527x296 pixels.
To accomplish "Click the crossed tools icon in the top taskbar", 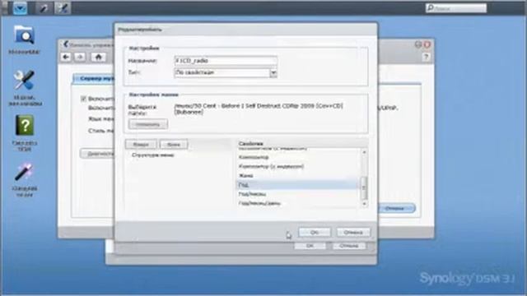I will [x=63, y=8].
